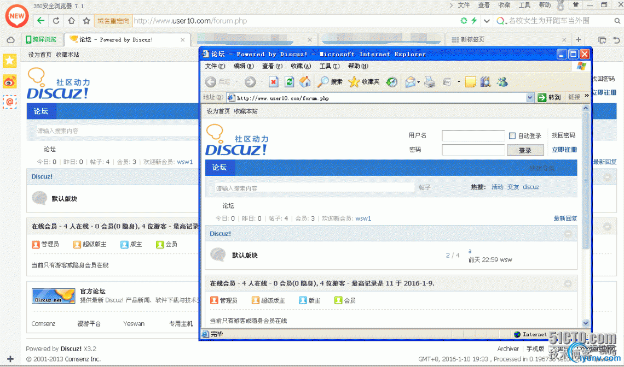The image size is (624, 367).
Task: Open the IE 工具(T) menu
Action: (x=330, y=66)
